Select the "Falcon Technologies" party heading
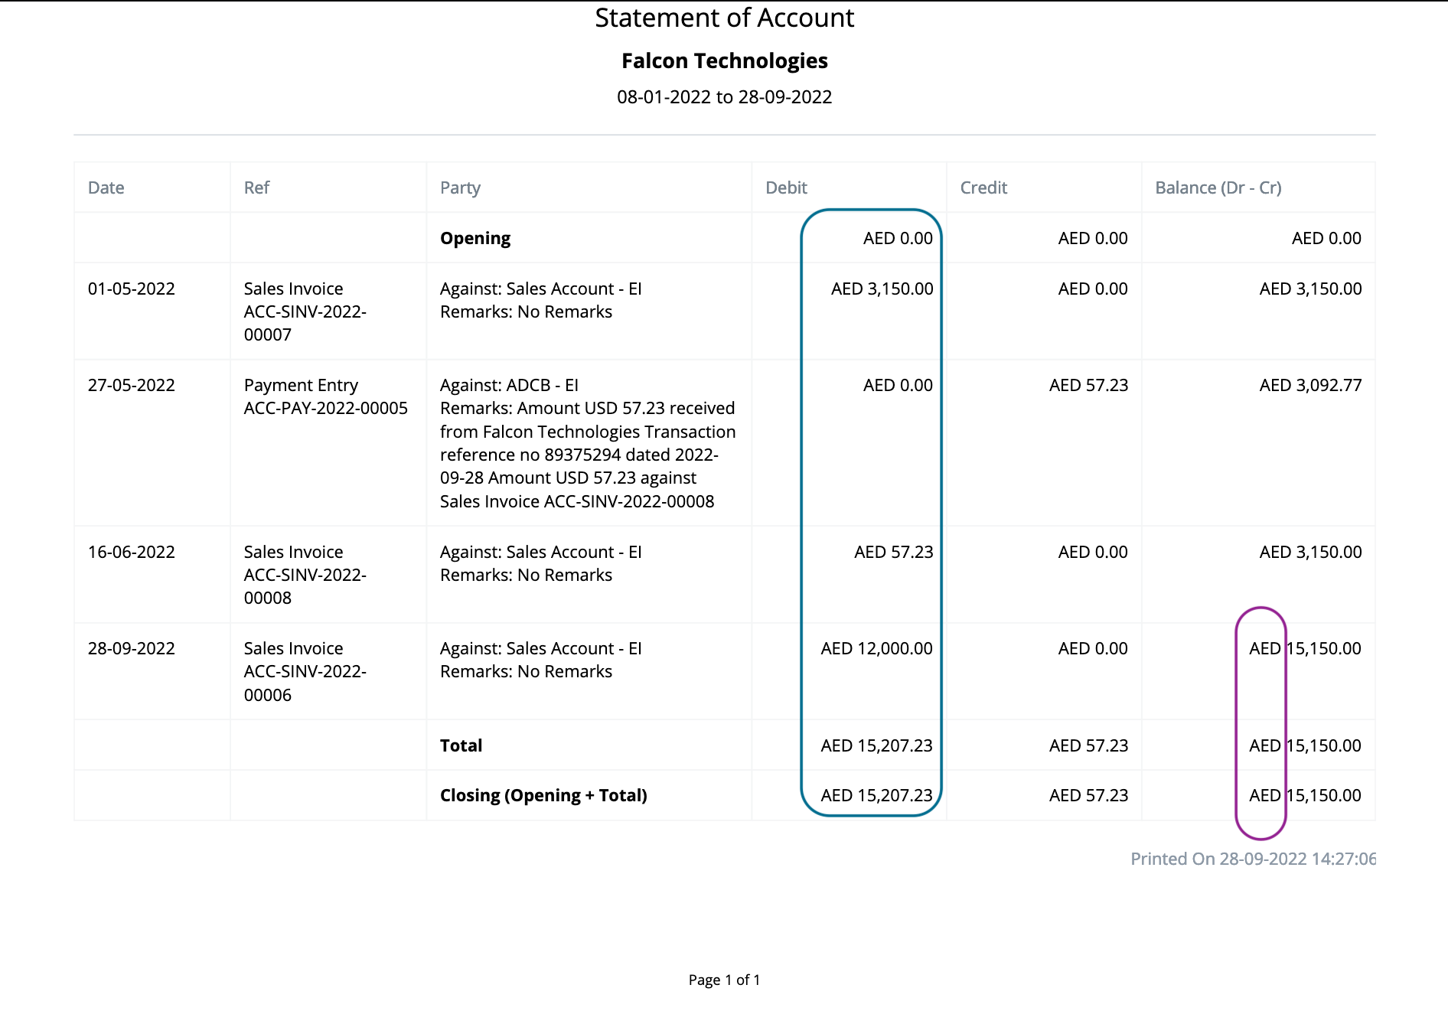This screenshot has width=1448, height=1024. [x=724, y=61]
